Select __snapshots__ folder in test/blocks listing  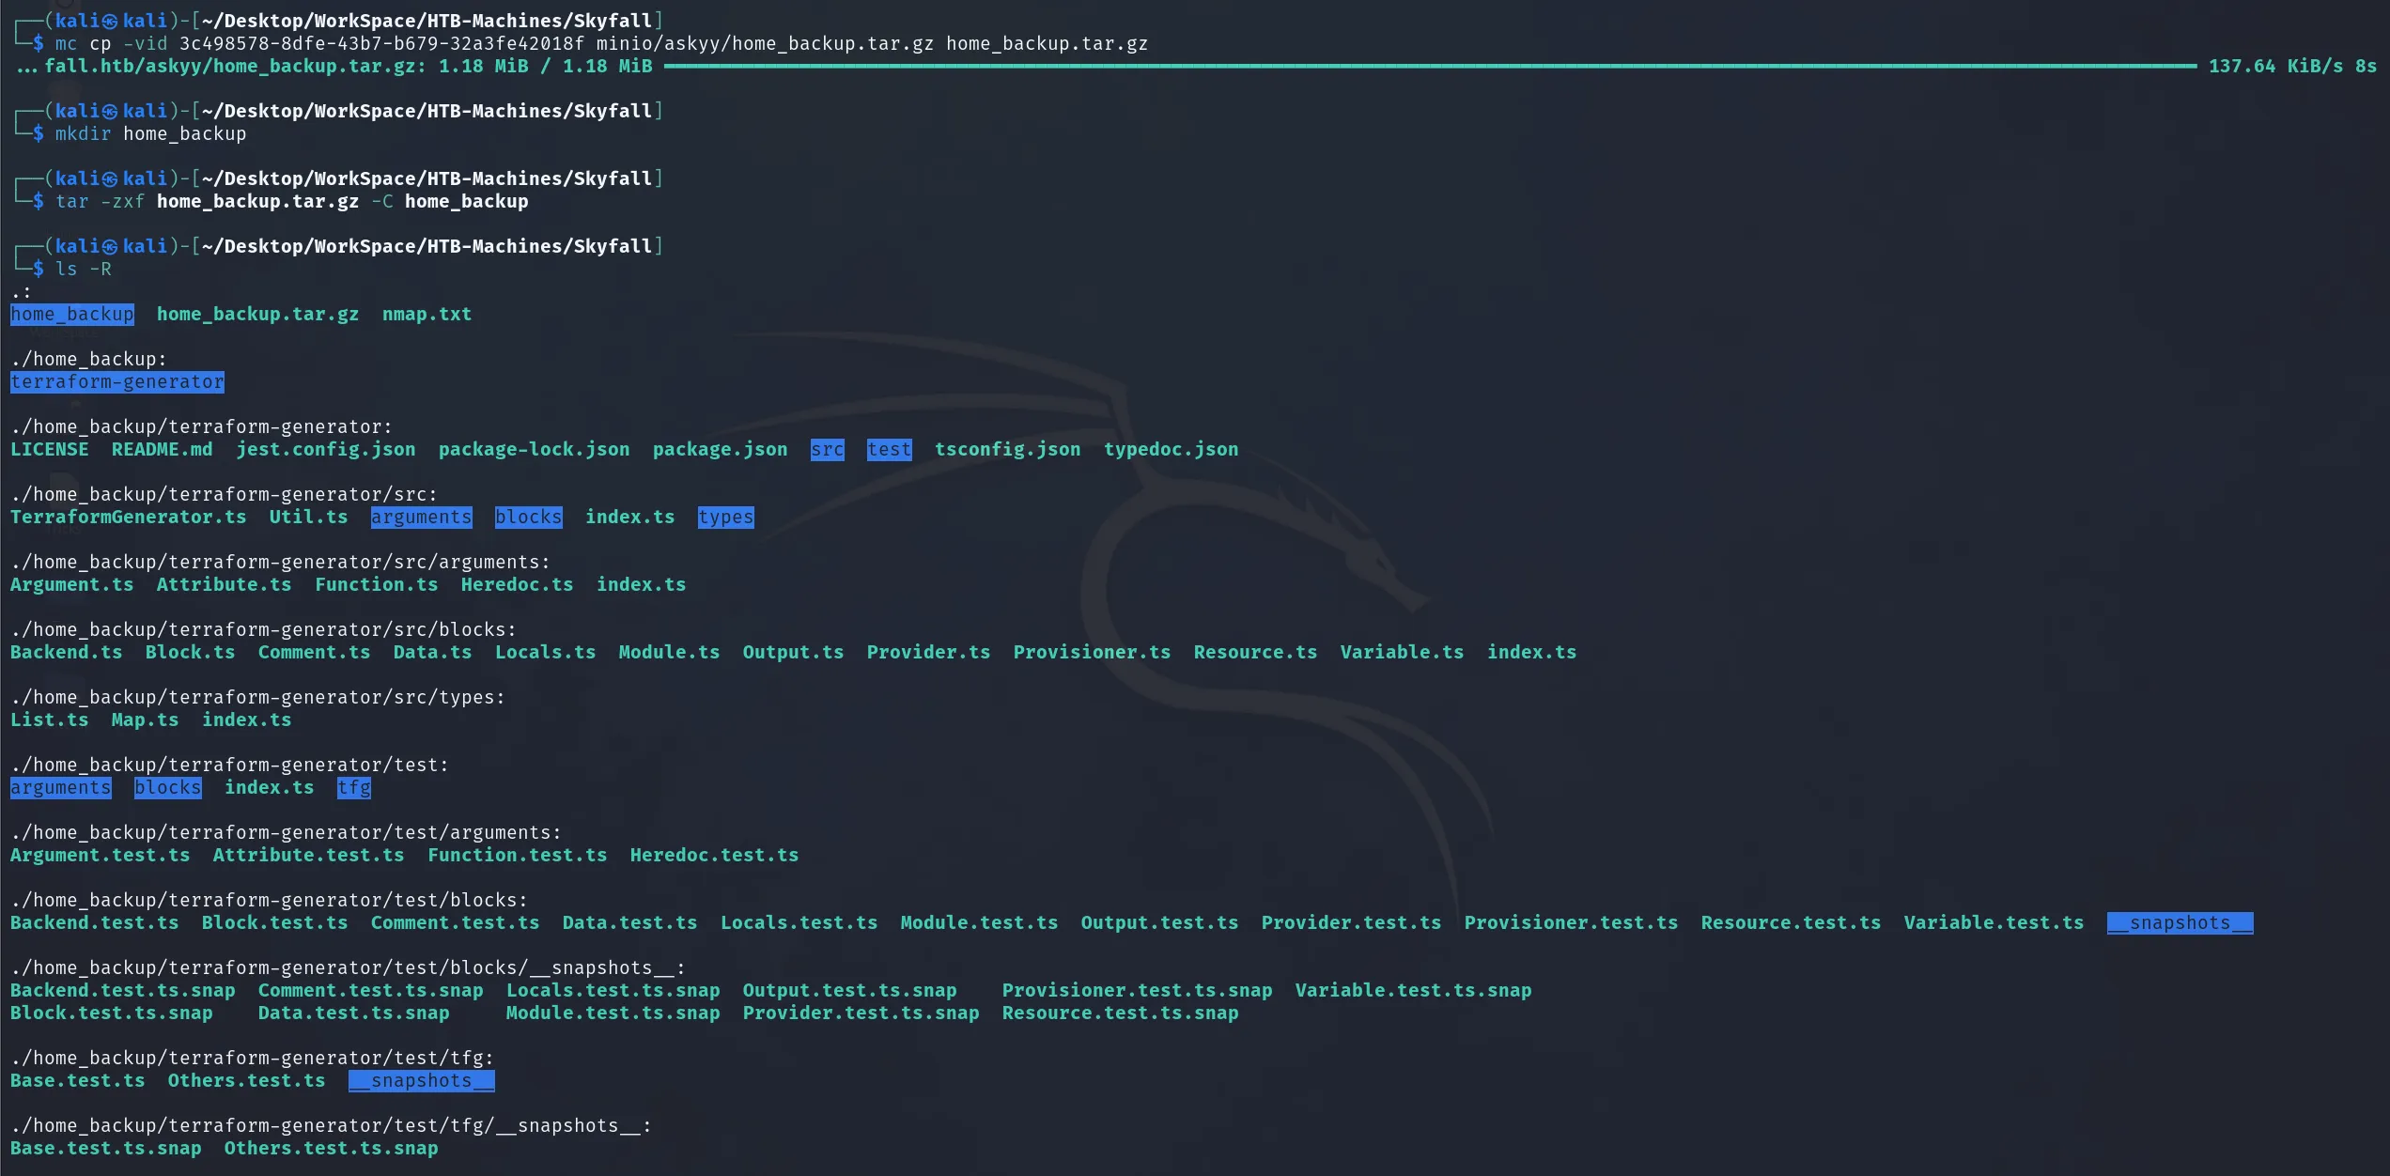click(2180, 923)
